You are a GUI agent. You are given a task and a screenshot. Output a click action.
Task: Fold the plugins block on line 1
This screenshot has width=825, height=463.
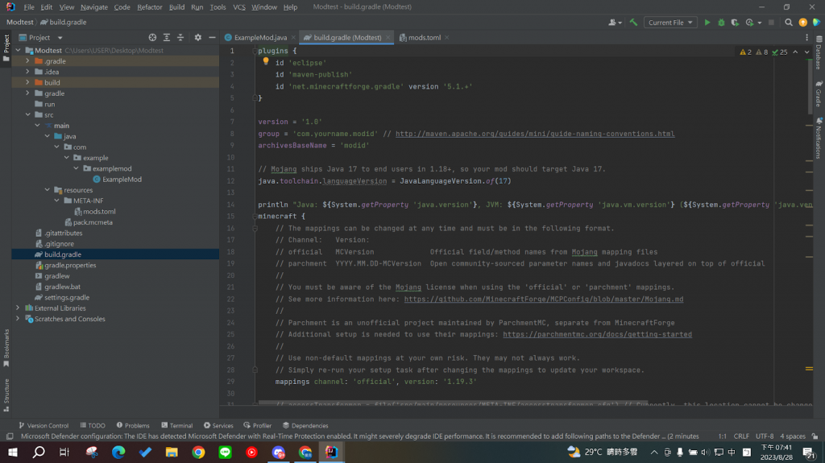(x=255, y=51)
